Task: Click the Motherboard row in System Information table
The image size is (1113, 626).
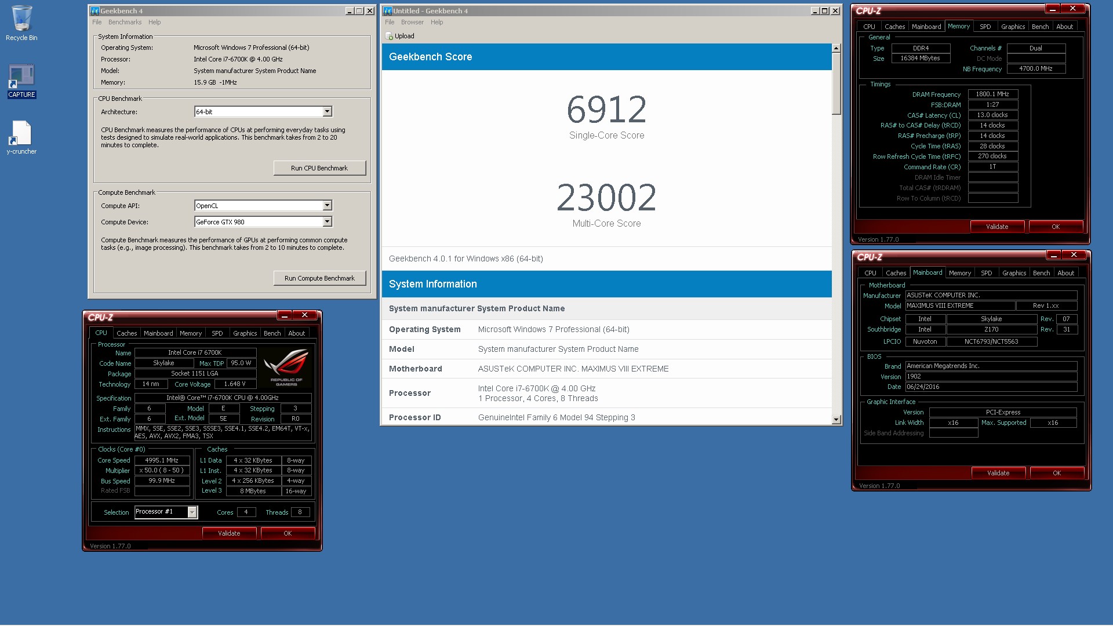Action: tap(606, 369)
